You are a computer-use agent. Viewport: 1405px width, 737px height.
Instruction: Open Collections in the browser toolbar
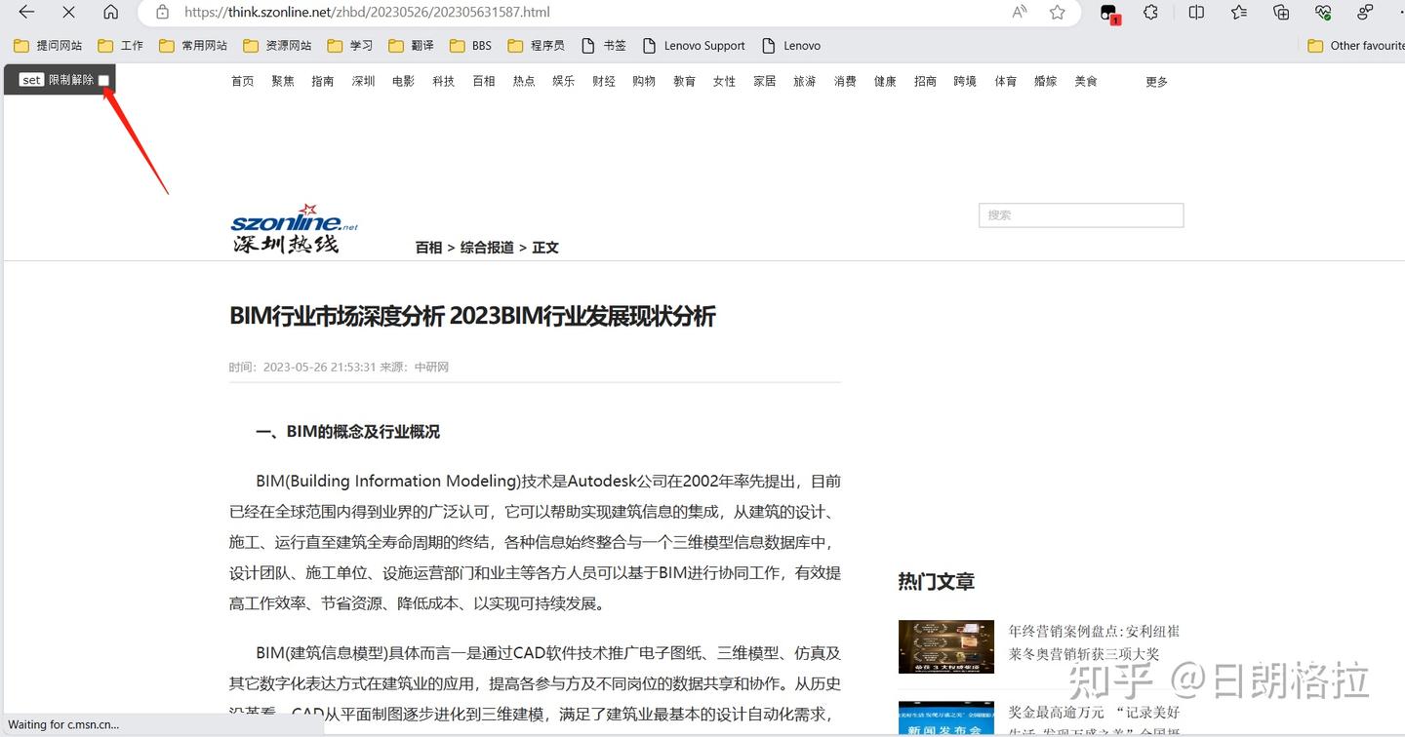[x=1280, y=12]
